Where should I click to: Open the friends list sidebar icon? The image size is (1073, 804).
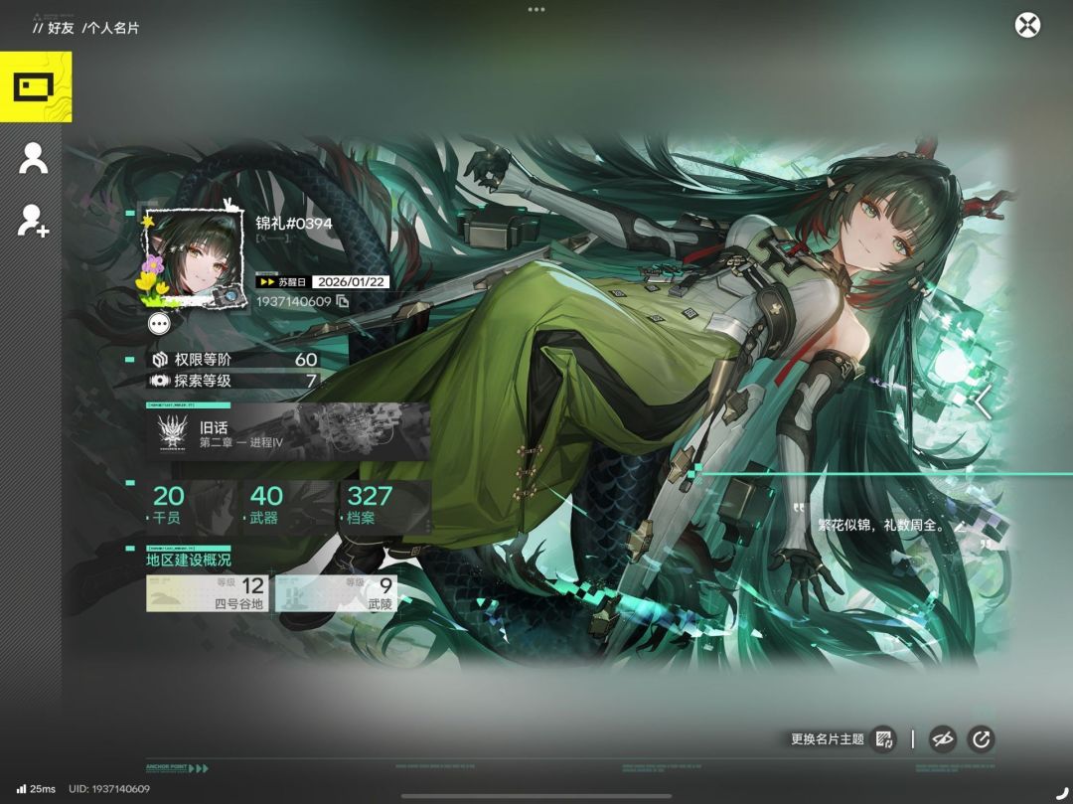point(33,159)
